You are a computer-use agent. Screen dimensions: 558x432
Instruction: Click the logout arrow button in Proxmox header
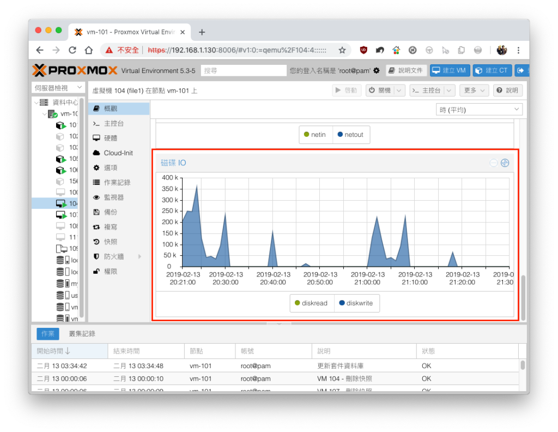click(521, 70)
